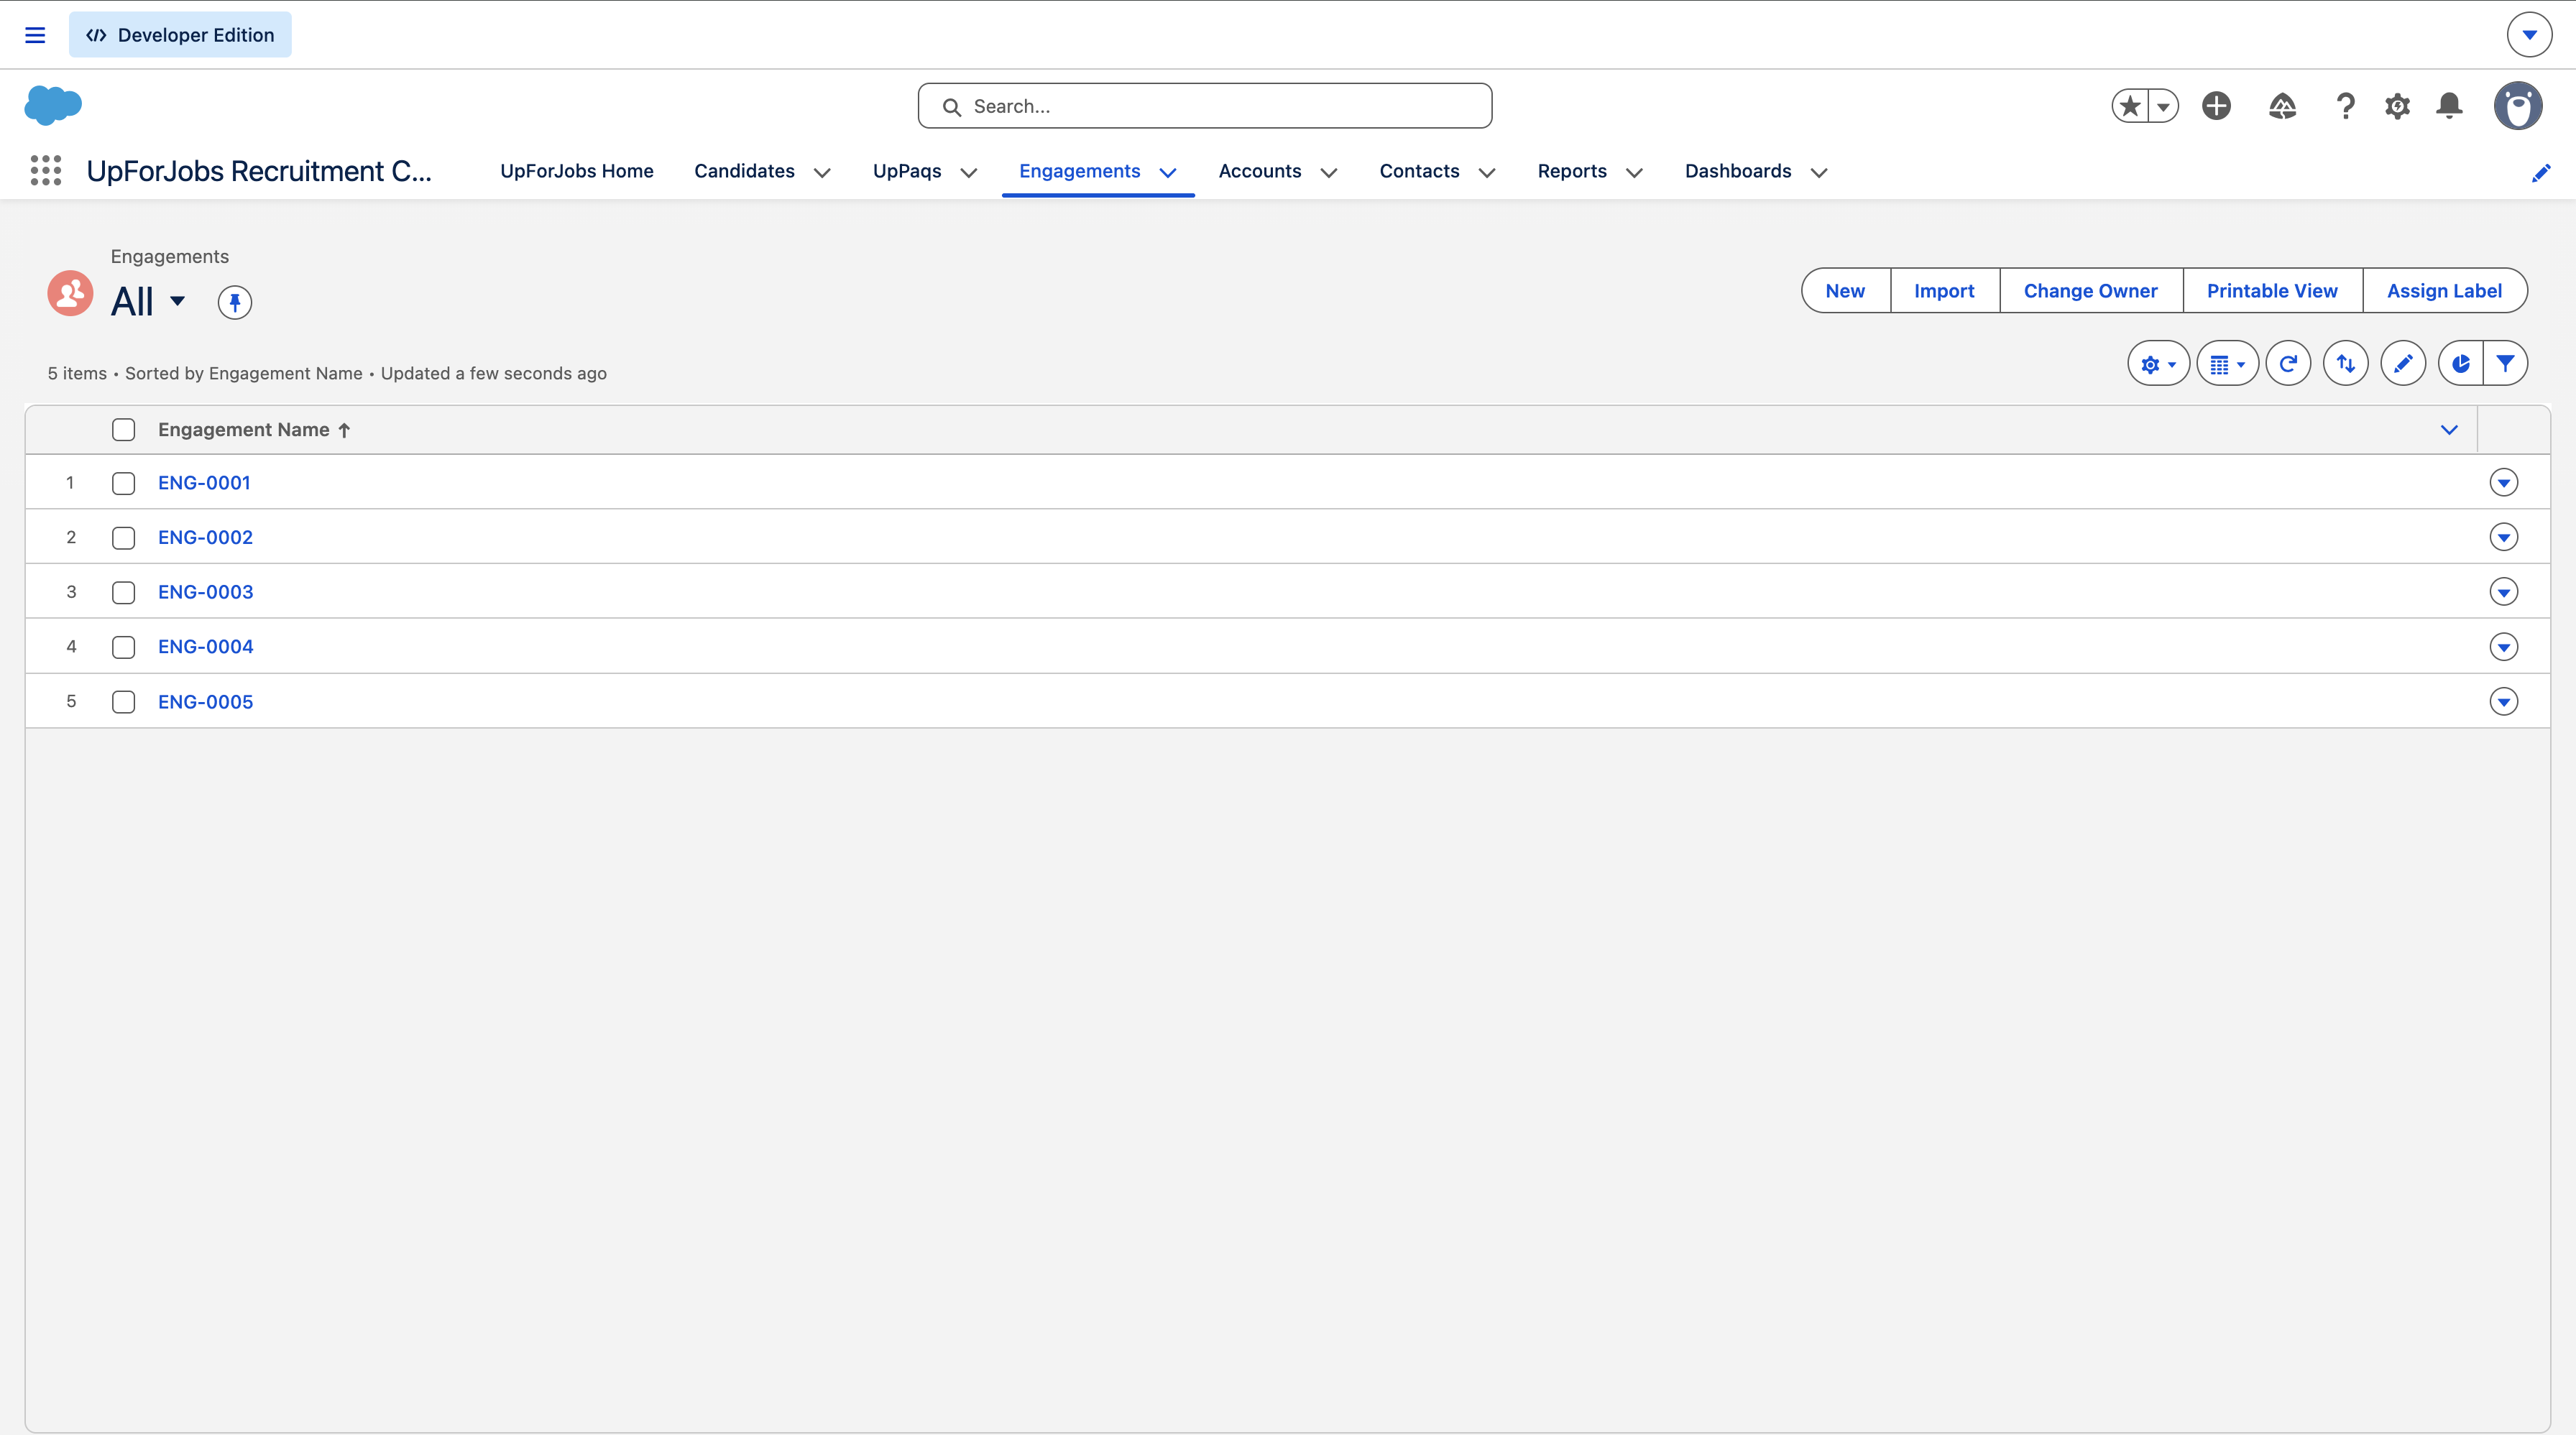Click the sort arrows icon
Viewport: 2576px width, 1435px height.
(2346, 364)
